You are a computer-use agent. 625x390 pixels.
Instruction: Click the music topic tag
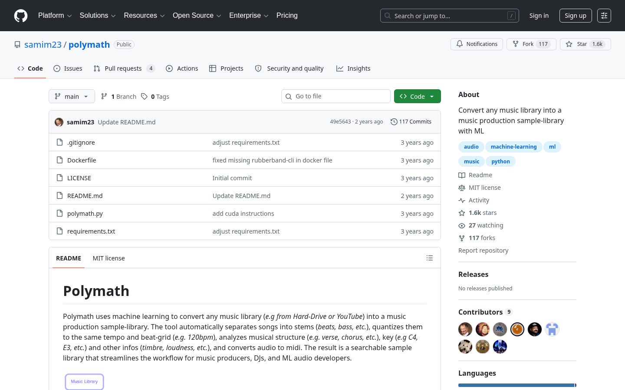pos(471,162)
